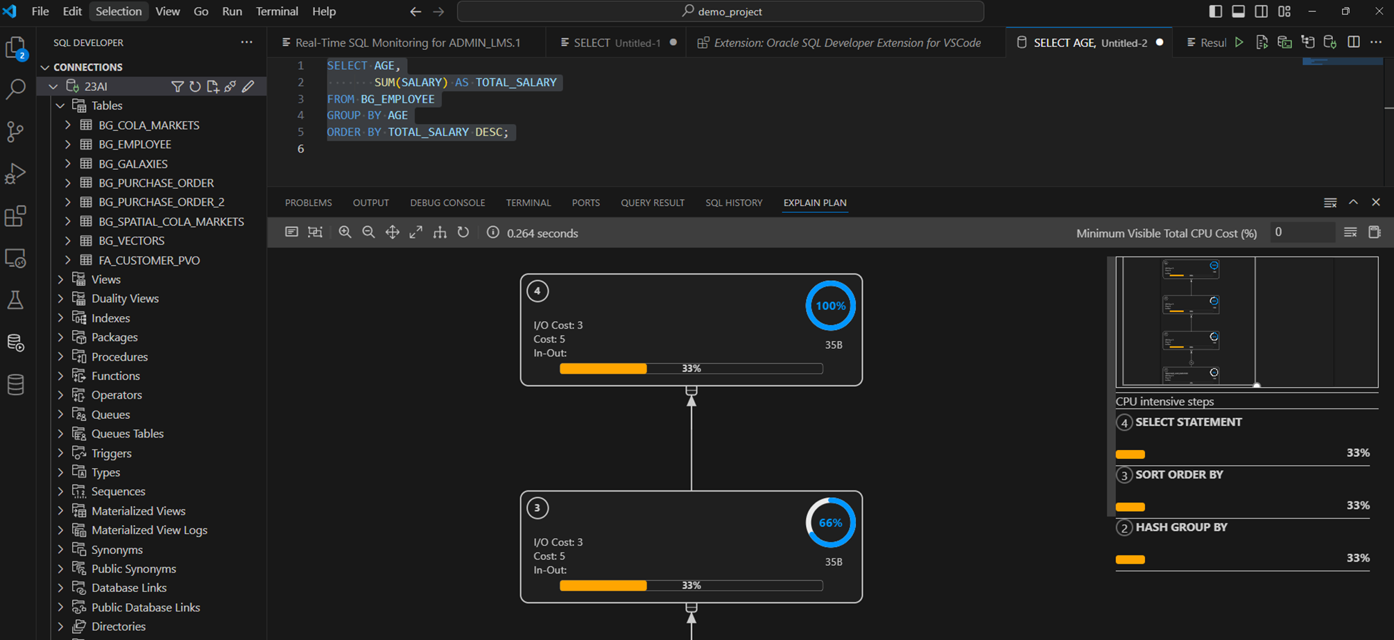This screenshot has width=1394, height=640.
Task: Toggle the bottom panel layout icon
Action: [1238, 11]
